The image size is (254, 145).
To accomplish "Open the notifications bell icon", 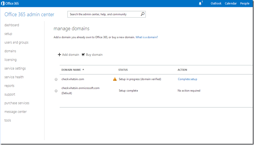I will click(200, 3).
